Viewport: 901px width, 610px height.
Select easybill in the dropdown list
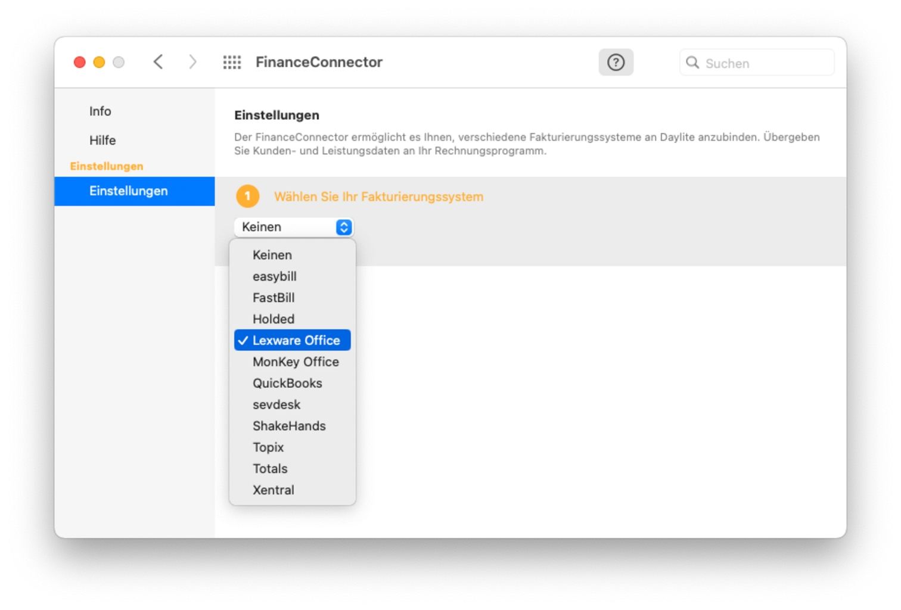[x=275, y=276]
